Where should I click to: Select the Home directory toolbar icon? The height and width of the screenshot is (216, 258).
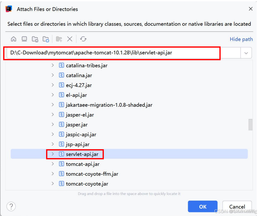14,39
